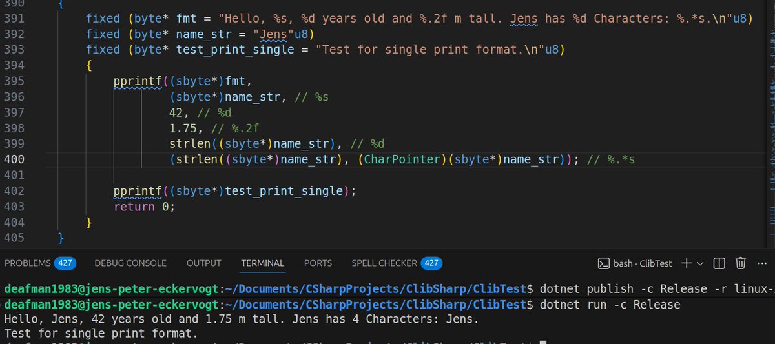Click the test_print_single argument on line 402

point(283,191)
